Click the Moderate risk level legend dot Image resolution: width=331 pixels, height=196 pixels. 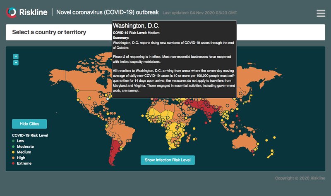[13, 146]
